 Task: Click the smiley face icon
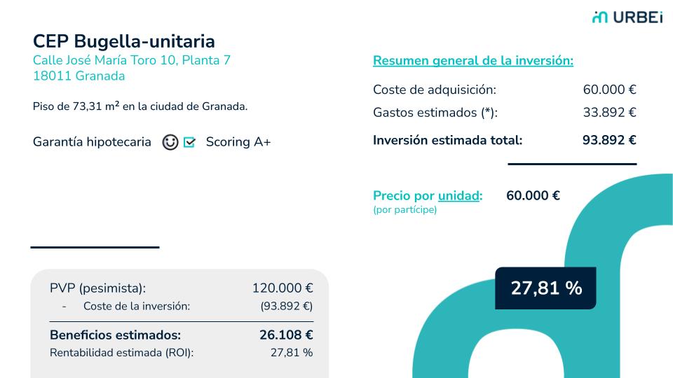[170, 142]
